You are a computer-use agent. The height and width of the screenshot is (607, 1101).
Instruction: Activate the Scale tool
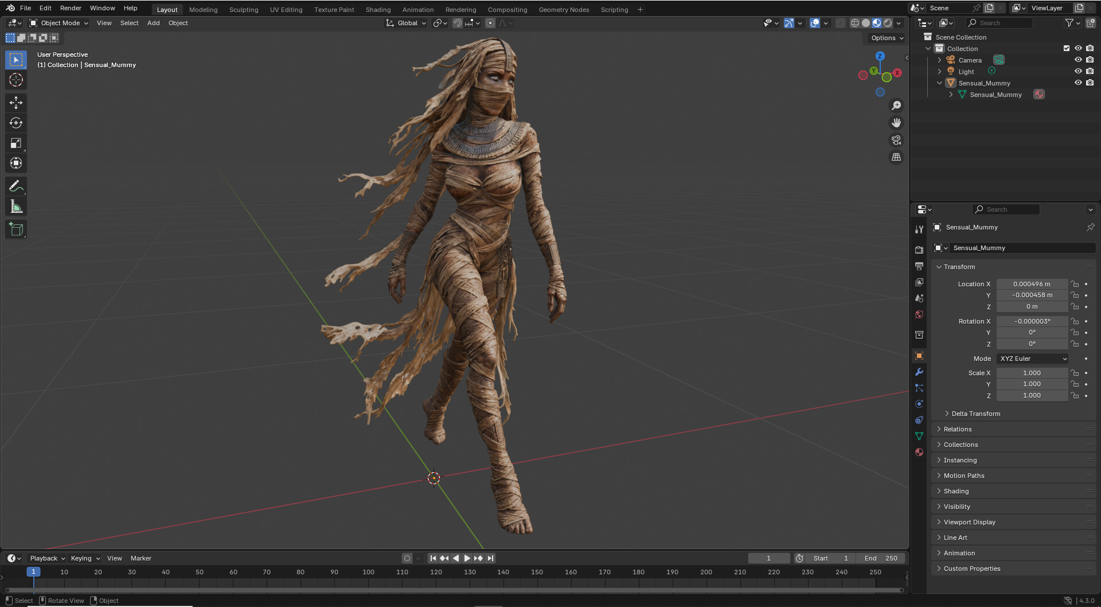[x=16, y=143]
